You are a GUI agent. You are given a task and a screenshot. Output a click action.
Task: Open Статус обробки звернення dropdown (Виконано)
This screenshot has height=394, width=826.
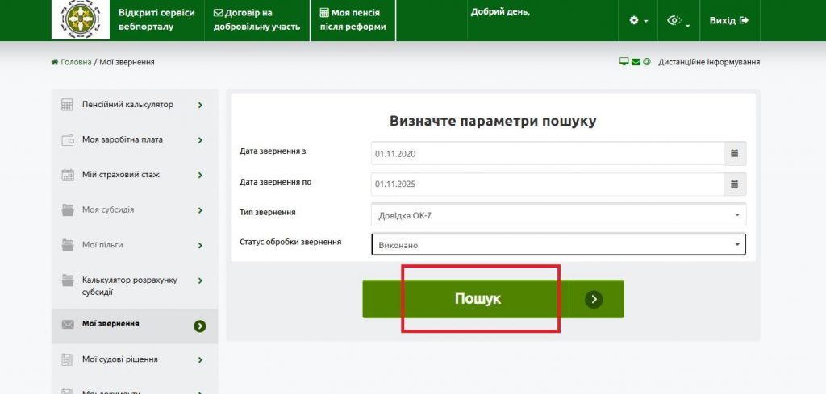click(558, 245)
